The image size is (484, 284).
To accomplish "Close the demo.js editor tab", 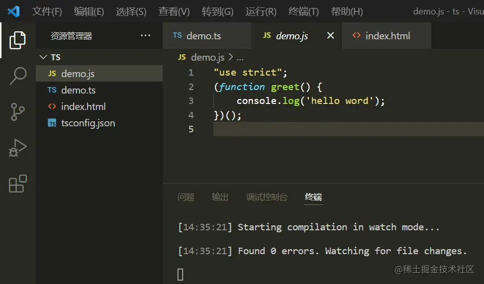I will click(x=330, y=35).
